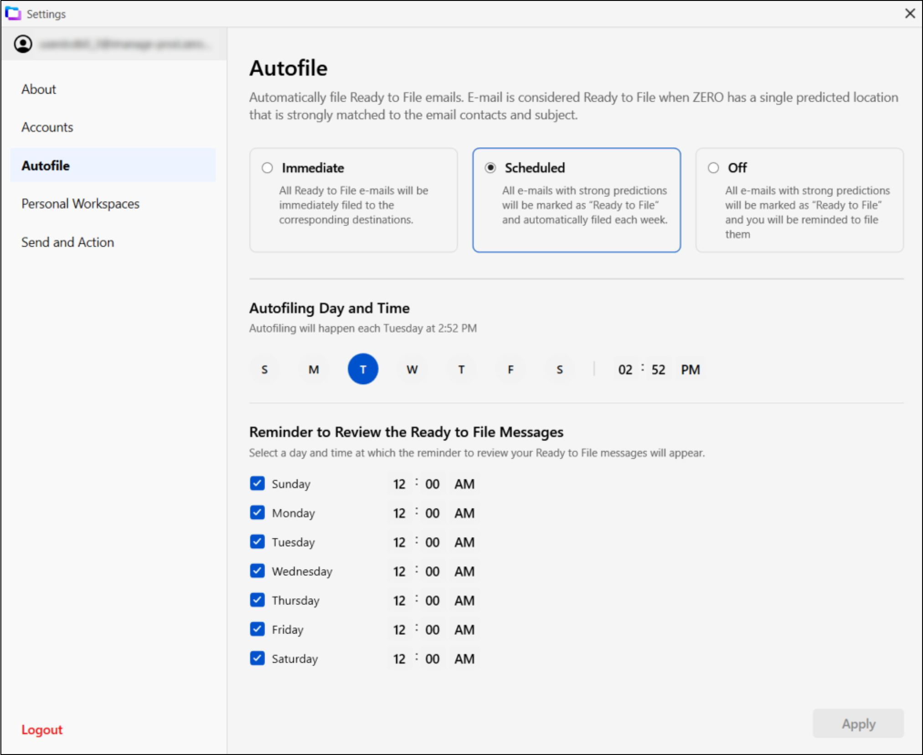Click the autofiling hour field 02
This screenshot has height=755, width=923.
(625, 369)
